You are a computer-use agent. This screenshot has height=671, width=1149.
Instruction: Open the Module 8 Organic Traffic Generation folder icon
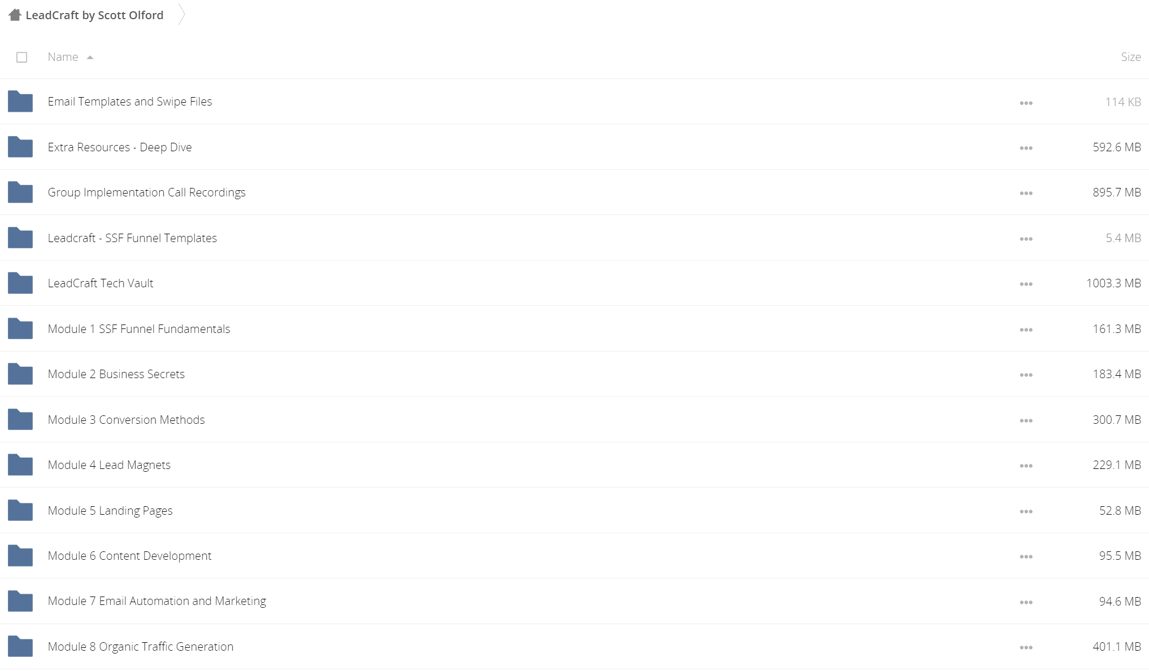click(x=20, y=647)
